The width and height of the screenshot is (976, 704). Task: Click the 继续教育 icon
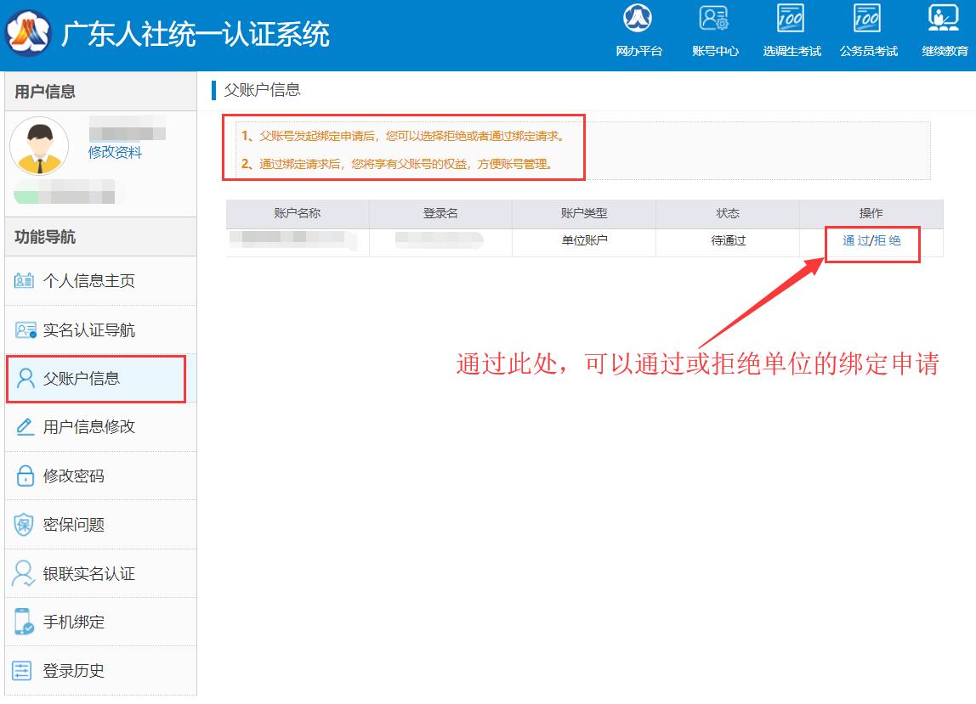click(x=944, y=20)
